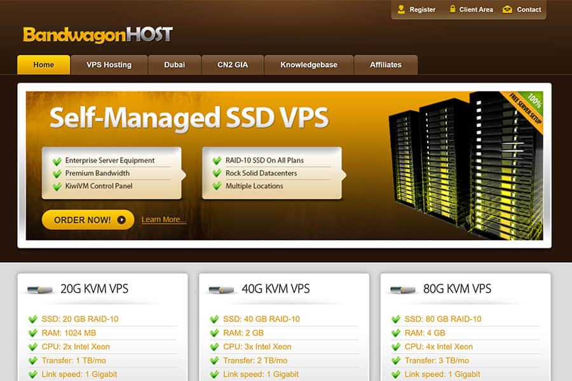Click the BandwagonHOST logo
The image size is (572, 381).
click(x=98, y=35)
